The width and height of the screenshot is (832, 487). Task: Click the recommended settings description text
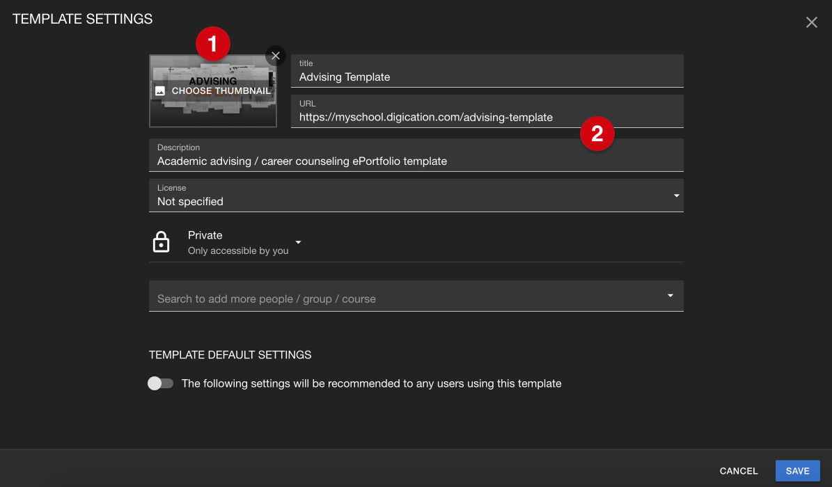371,383
